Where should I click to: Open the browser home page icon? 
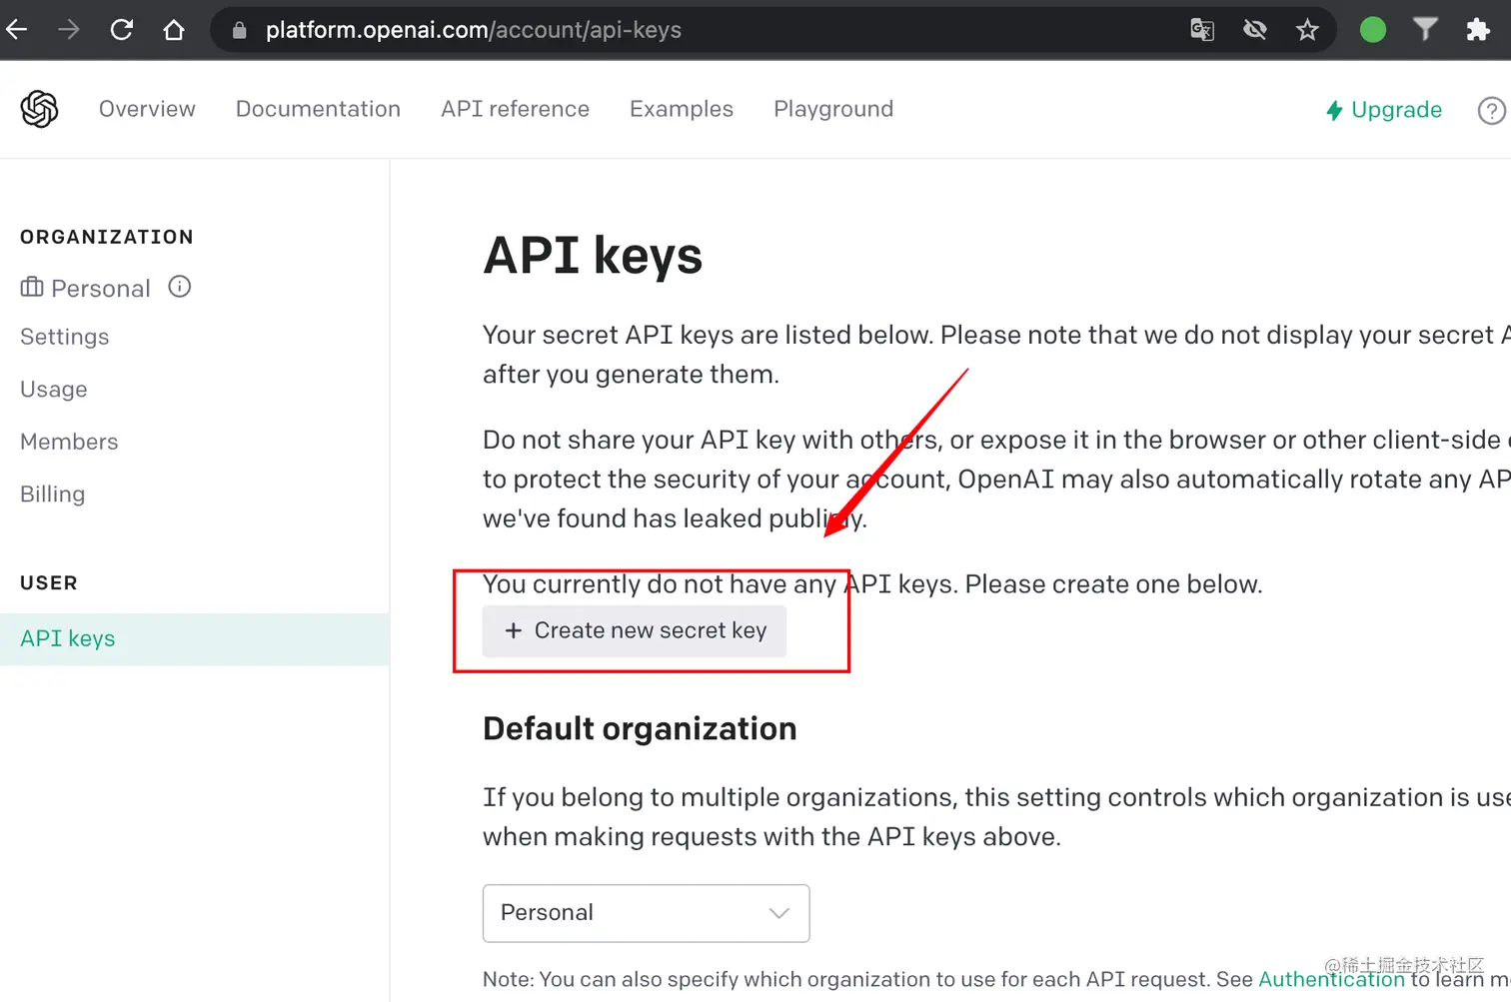174,30
